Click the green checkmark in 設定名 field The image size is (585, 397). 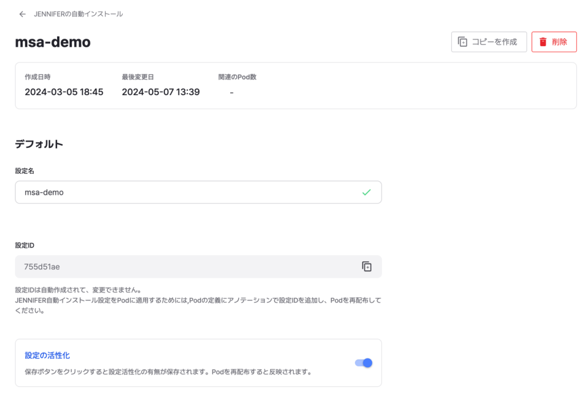click(x=366, y=192)
